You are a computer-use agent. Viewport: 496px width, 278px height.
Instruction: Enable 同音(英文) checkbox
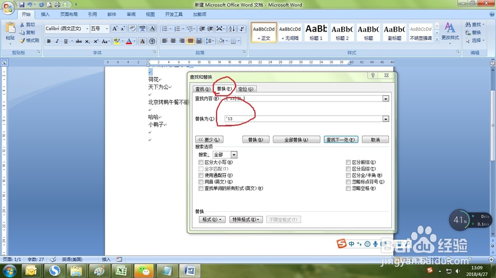(x=201, y=182)
